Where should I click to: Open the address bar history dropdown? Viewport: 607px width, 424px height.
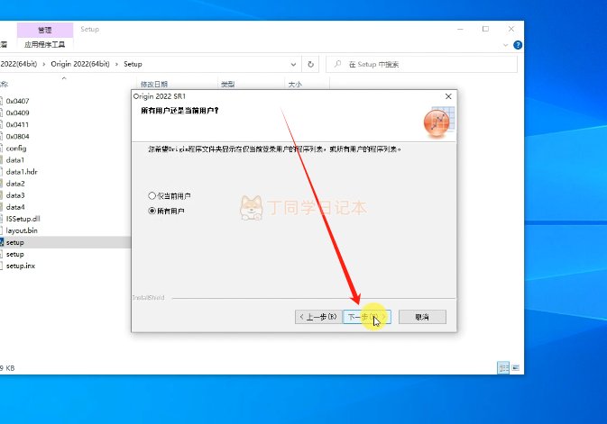(293, 65)
